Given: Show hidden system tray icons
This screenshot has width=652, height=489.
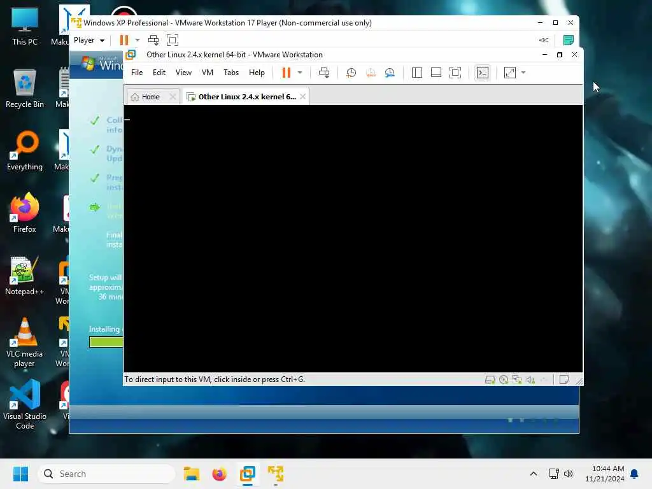Looking at the screenshot, I should coord(534,474).
